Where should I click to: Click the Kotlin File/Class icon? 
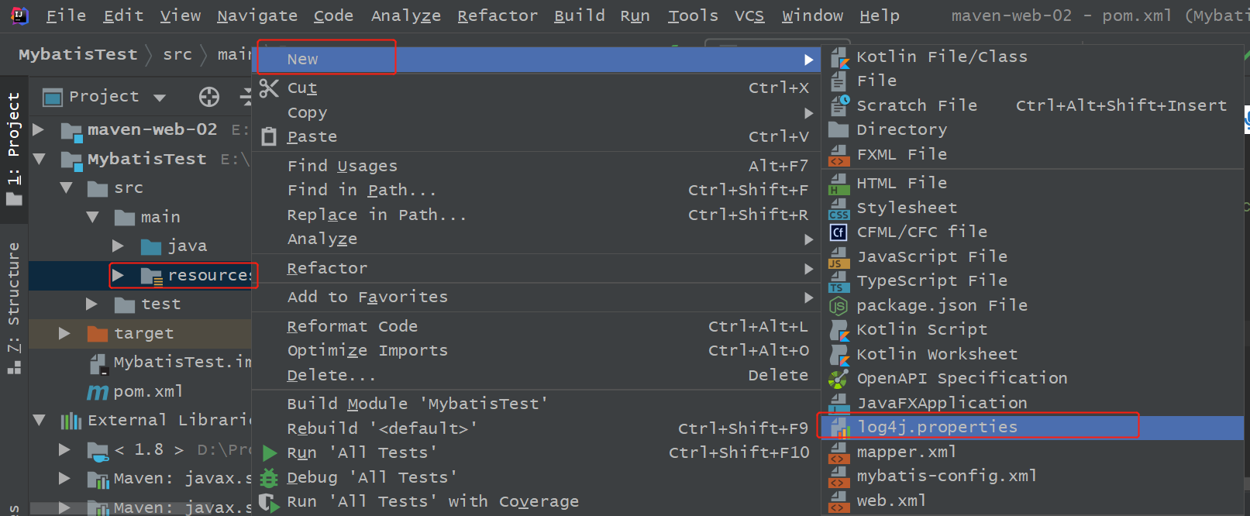coord(839,57)
